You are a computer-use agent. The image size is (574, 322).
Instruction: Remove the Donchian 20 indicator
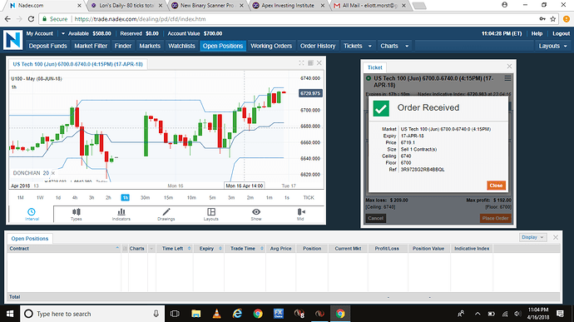[x=53, y=173]
